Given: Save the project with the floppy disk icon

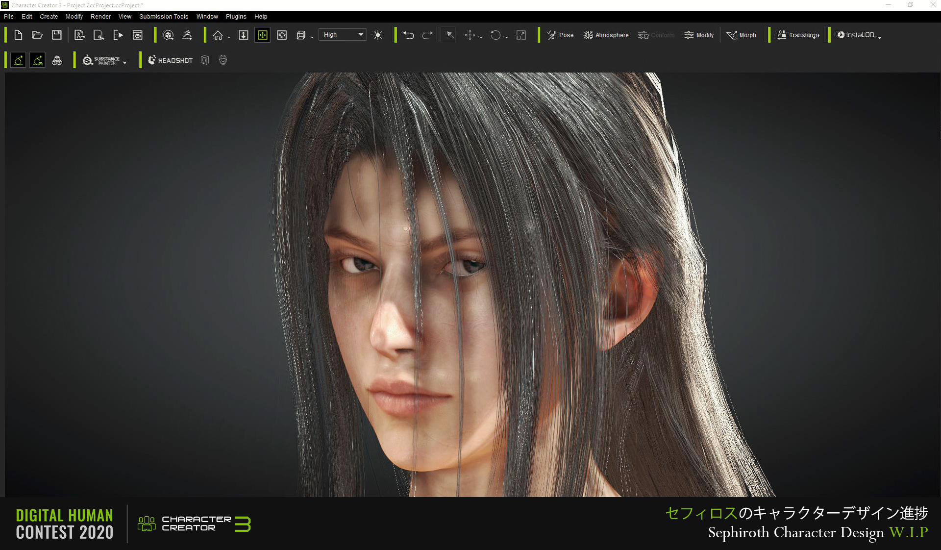Looking at the screenshot, I should [57, 35].
